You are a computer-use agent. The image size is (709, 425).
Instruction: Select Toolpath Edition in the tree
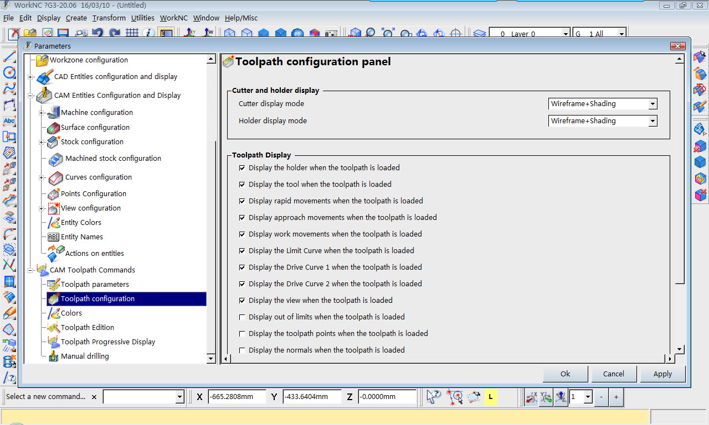pos(88,328)
